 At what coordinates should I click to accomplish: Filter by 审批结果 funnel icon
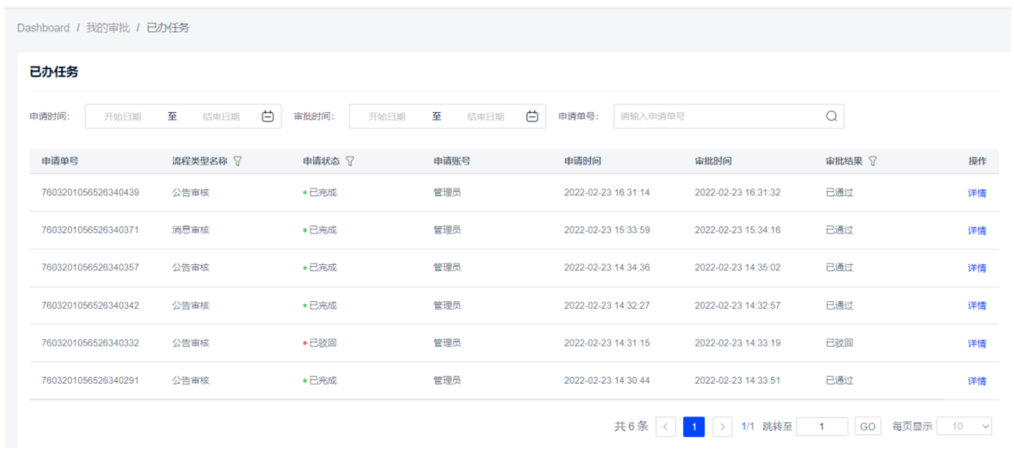873,161
